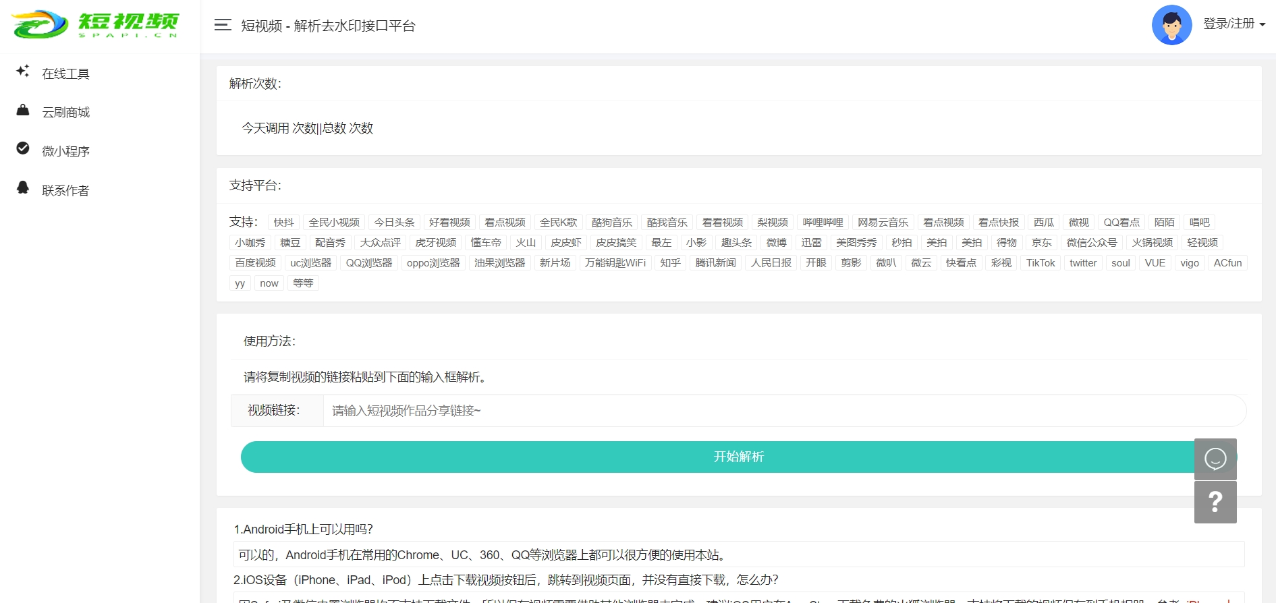Start parsing with the 开始解析 button
The height and width of the screenshot is (603, 1276).
click(x=738, y=457)
